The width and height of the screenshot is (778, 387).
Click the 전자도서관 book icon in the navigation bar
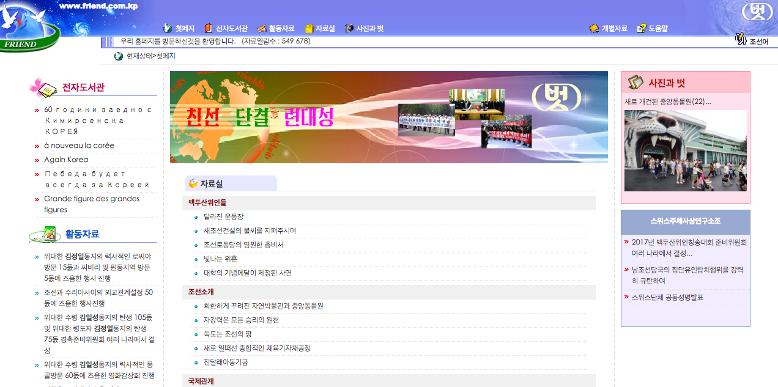coord(208,28)
